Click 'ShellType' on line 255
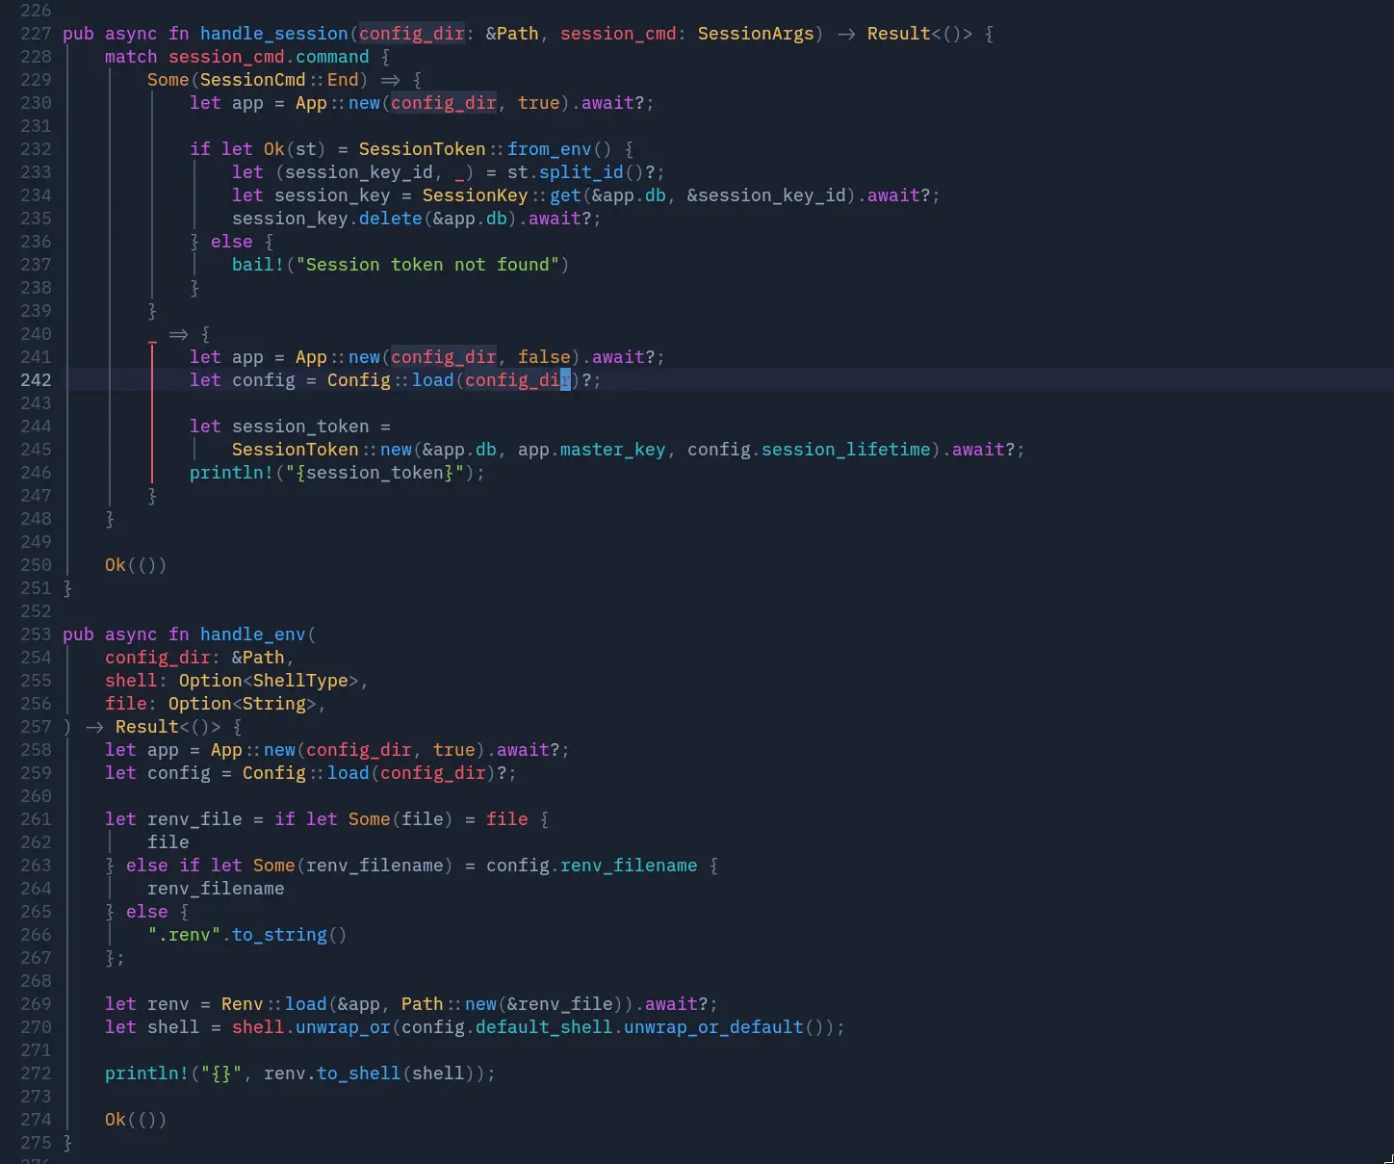This screenshot has height=1164, width=1394. [x=300, y=681]
